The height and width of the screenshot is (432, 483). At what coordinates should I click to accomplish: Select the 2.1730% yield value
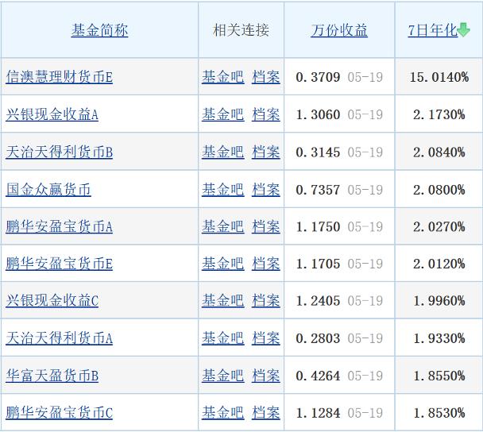click(x=439, y=114)
